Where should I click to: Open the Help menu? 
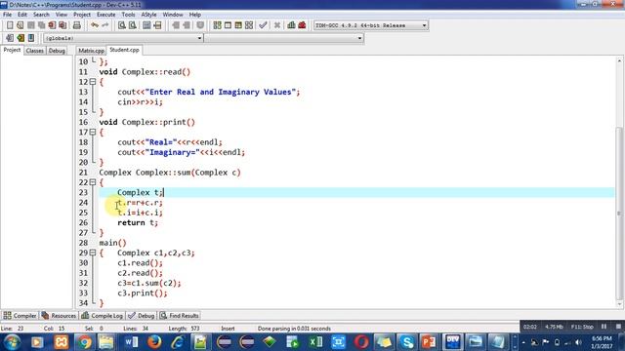coord(195,15)
